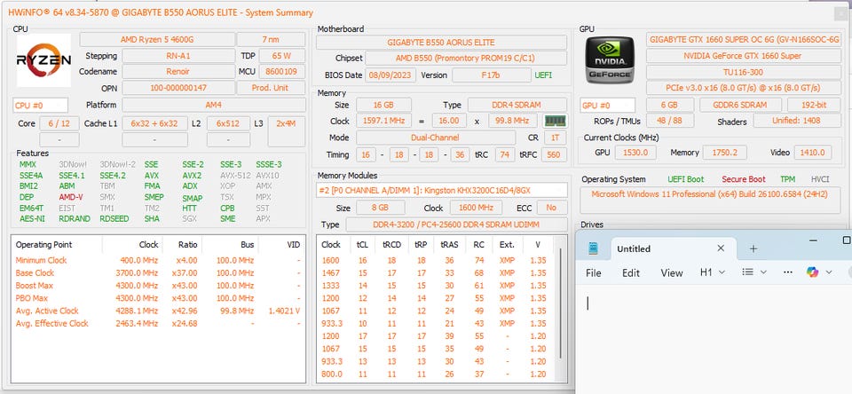Click the Renoir codename value

(x=178, y=72)
